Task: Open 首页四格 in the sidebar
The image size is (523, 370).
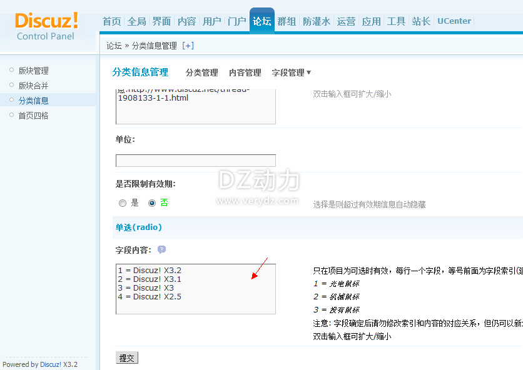Action: (x=33, y=116)
